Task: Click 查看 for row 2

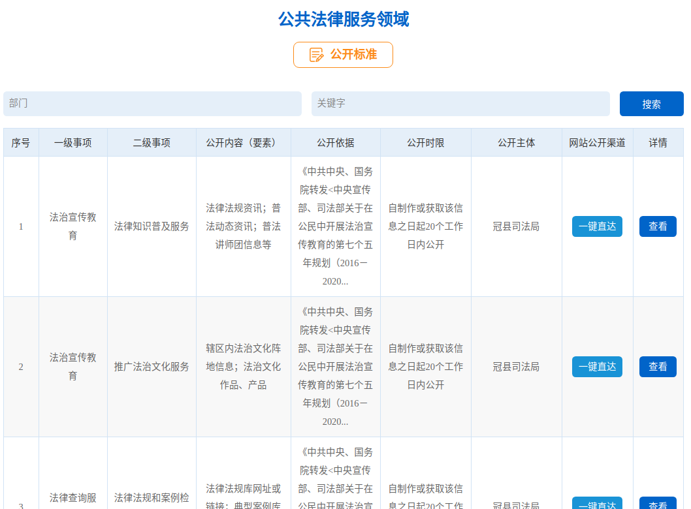Action: (x=658, y=367)
